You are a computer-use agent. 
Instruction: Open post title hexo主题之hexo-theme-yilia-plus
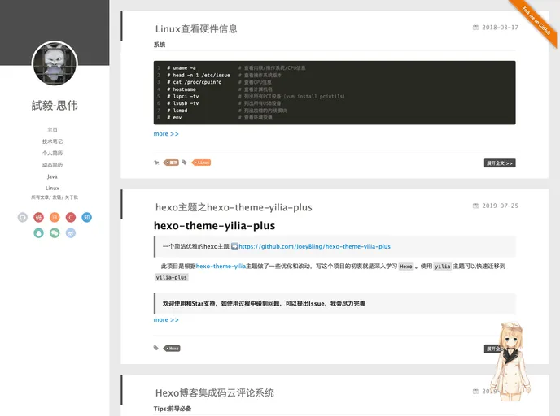[234, 207]
